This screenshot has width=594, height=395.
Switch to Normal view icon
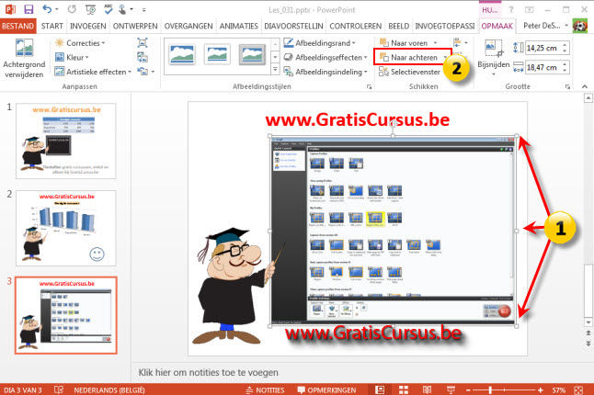(x=380, y=389)
